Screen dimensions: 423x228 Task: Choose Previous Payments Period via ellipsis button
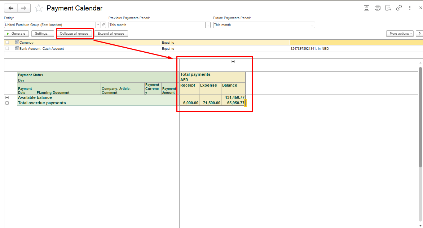coord(208,25)
